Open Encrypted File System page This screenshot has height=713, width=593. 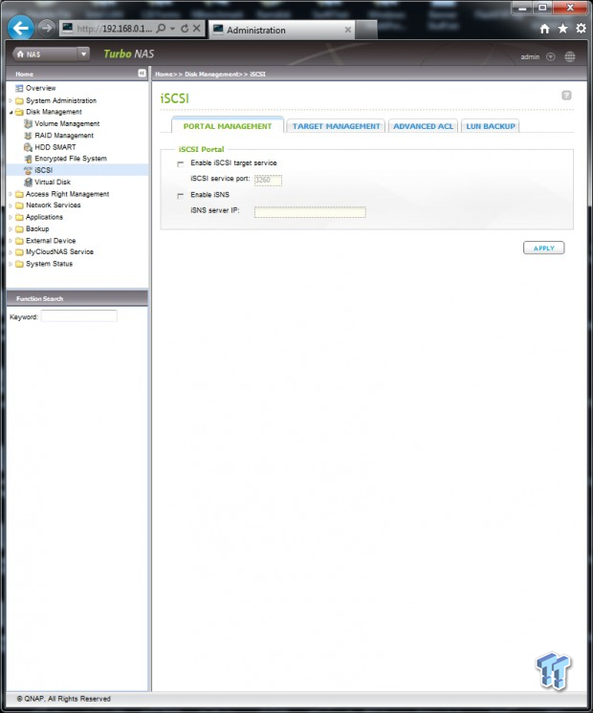[x=71, y=159]
